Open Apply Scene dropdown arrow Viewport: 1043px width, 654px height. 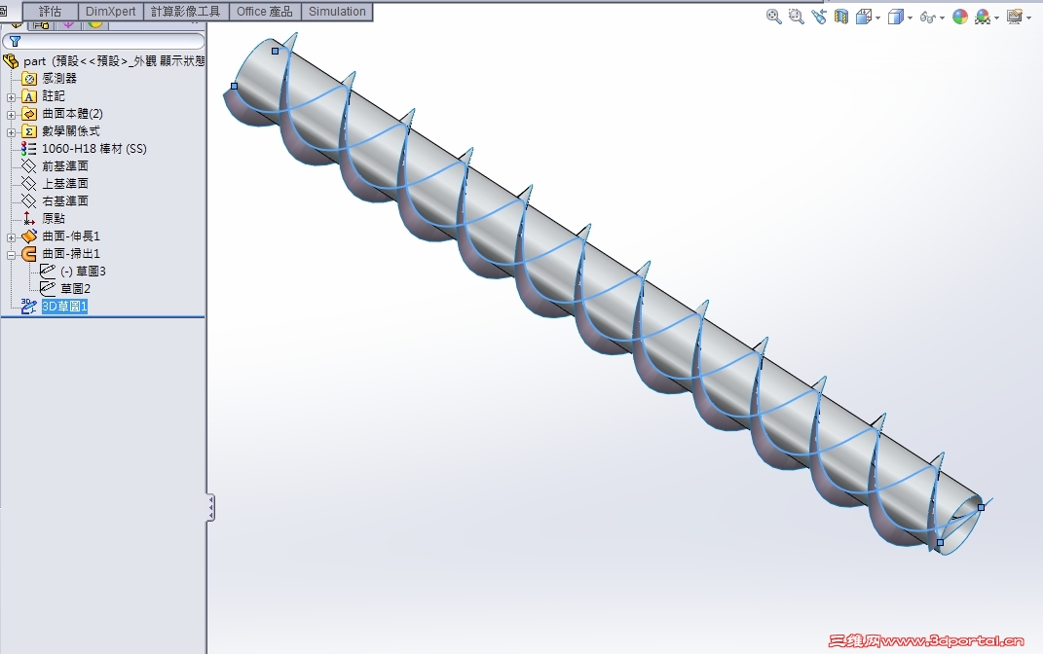[x=996, y=18]
